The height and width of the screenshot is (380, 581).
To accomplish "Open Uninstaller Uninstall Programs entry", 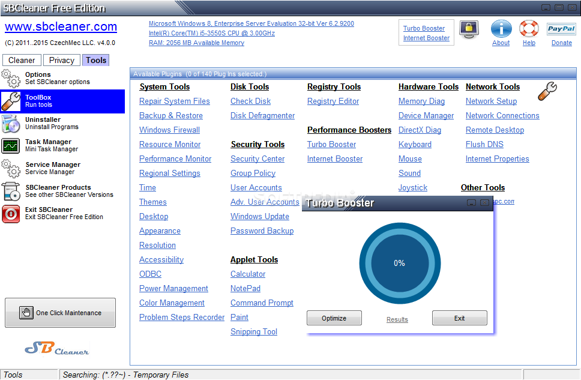I will pos(62,124).
